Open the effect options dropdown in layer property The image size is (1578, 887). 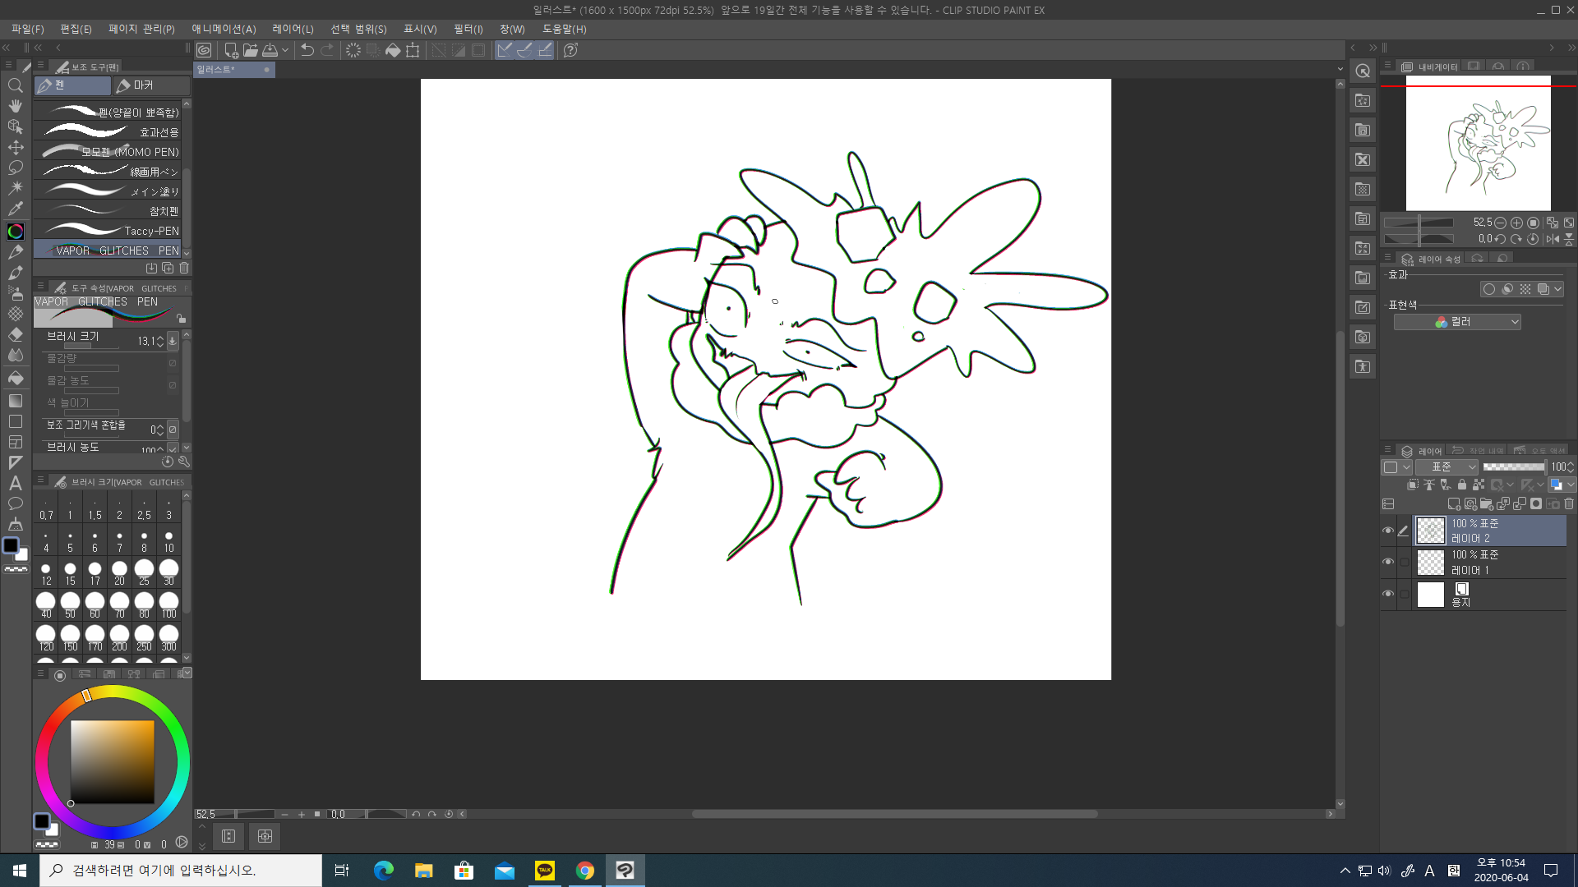pyautogui.click(x=1557, y=289)
